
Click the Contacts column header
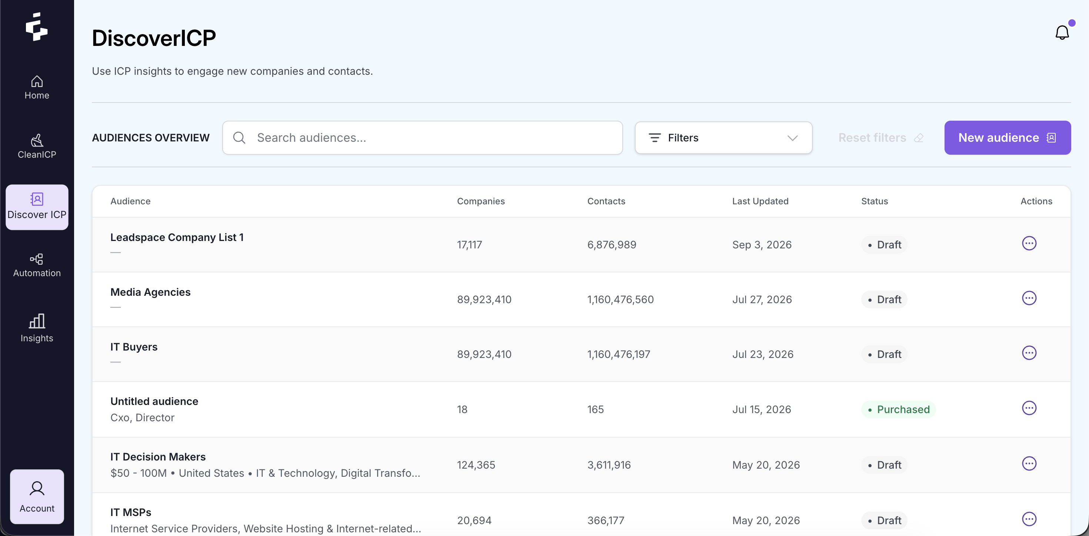tap(606, 201)
